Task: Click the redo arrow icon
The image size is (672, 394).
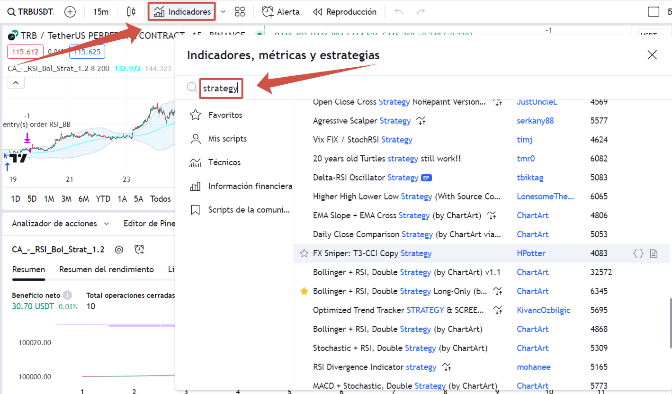Action: pos(421,12)
